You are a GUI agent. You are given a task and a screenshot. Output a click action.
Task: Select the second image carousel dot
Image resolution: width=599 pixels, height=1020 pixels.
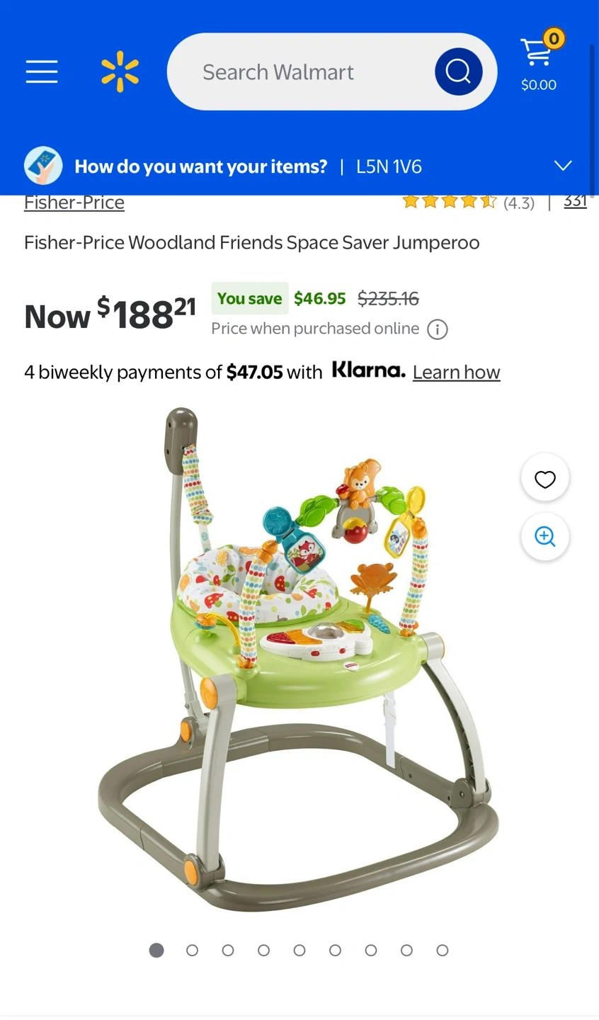(x=192, y=951)
